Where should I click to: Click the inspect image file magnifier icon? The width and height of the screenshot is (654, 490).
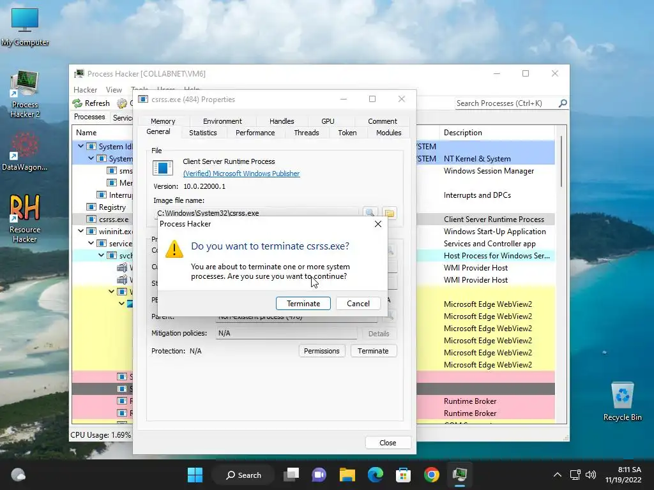[x=370, y=212]
